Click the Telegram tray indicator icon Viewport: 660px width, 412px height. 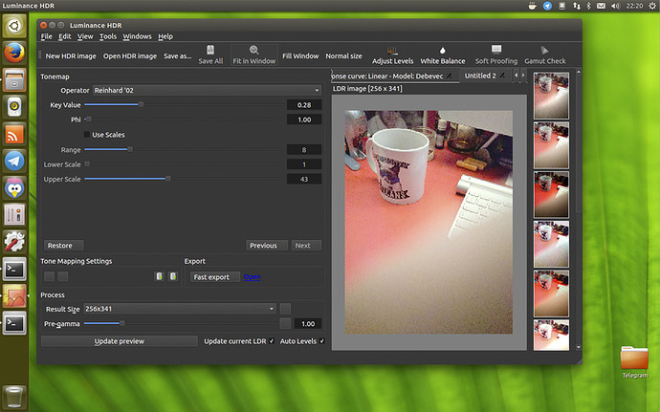(547, 6)
